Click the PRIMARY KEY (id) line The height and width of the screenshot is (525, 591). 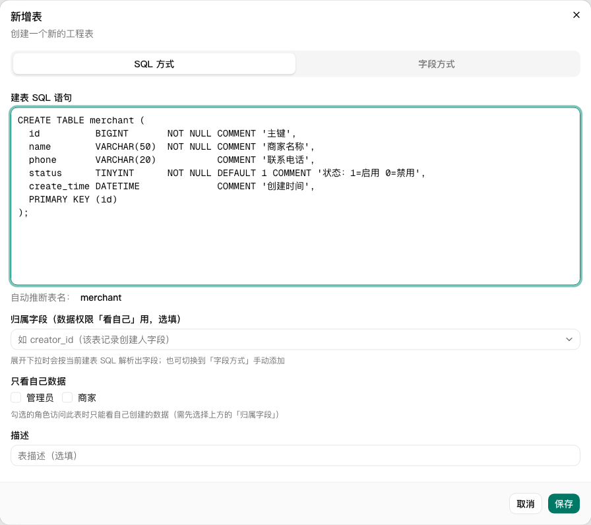(73, 199)
